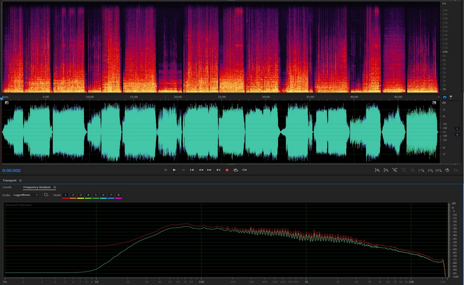Select the Frequency Analysis tab
This screenshot has width=464, height=285.
pyautogui.click(x=37, y=187)
